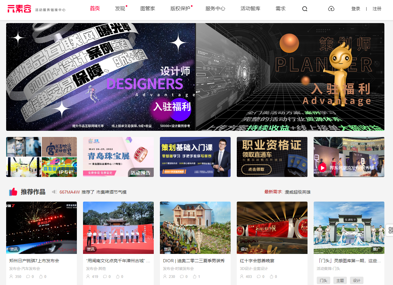Image resolution: width=393 pixels, height=285 pixels.
Task: Click views icon on DIOR card
Action: click(x=165, y=276)
